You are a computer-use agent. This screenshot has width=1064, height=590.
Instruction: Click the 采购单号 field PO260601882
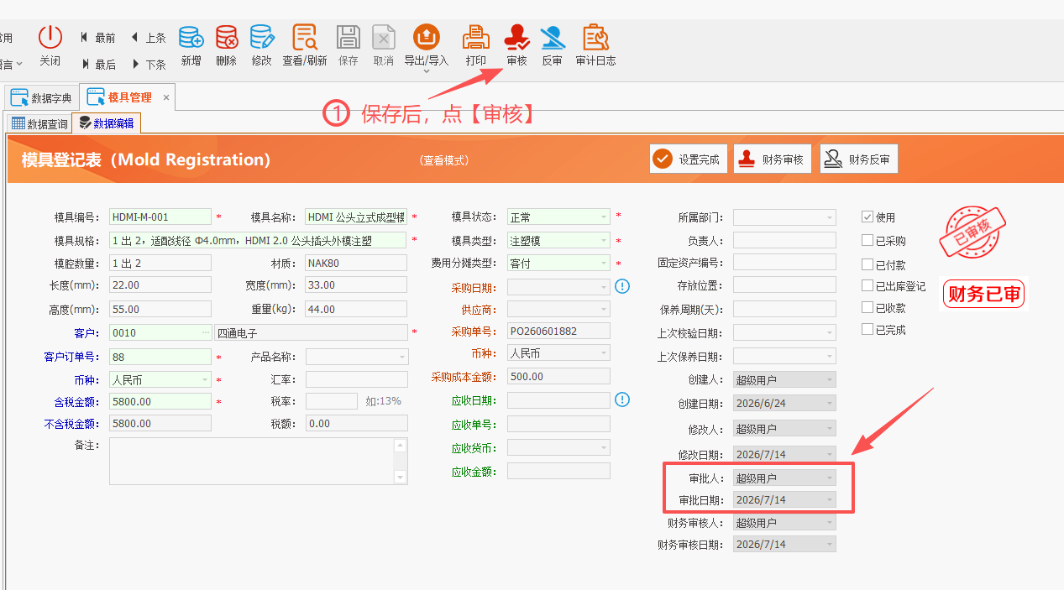[558, 331]
